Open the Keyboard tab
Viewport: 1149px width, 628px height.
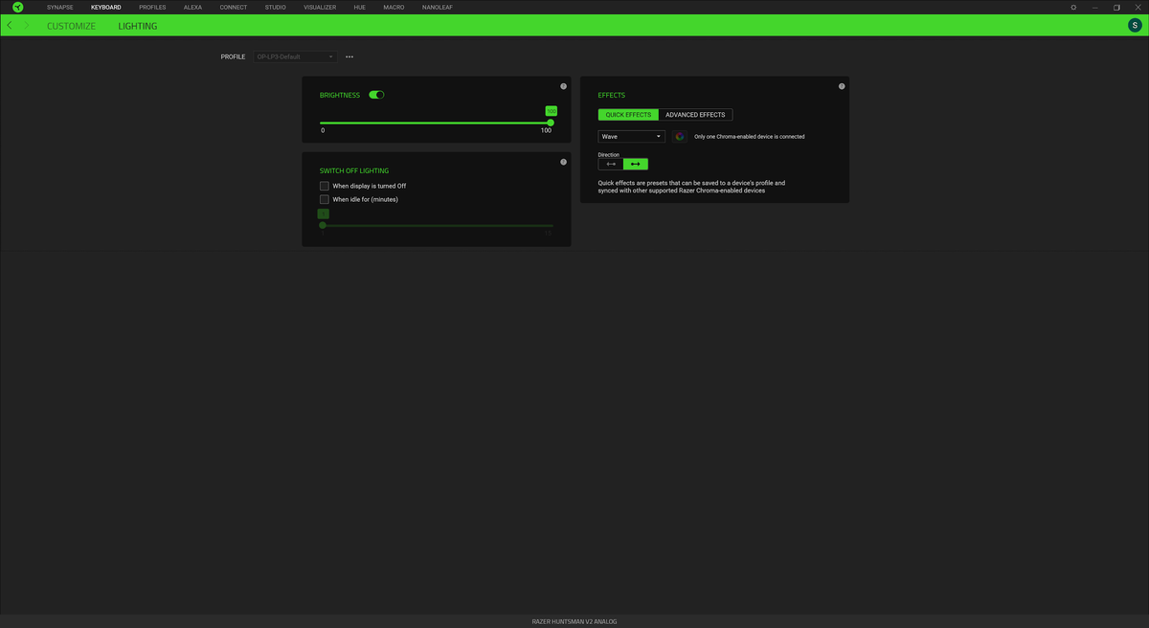point(106,7)
